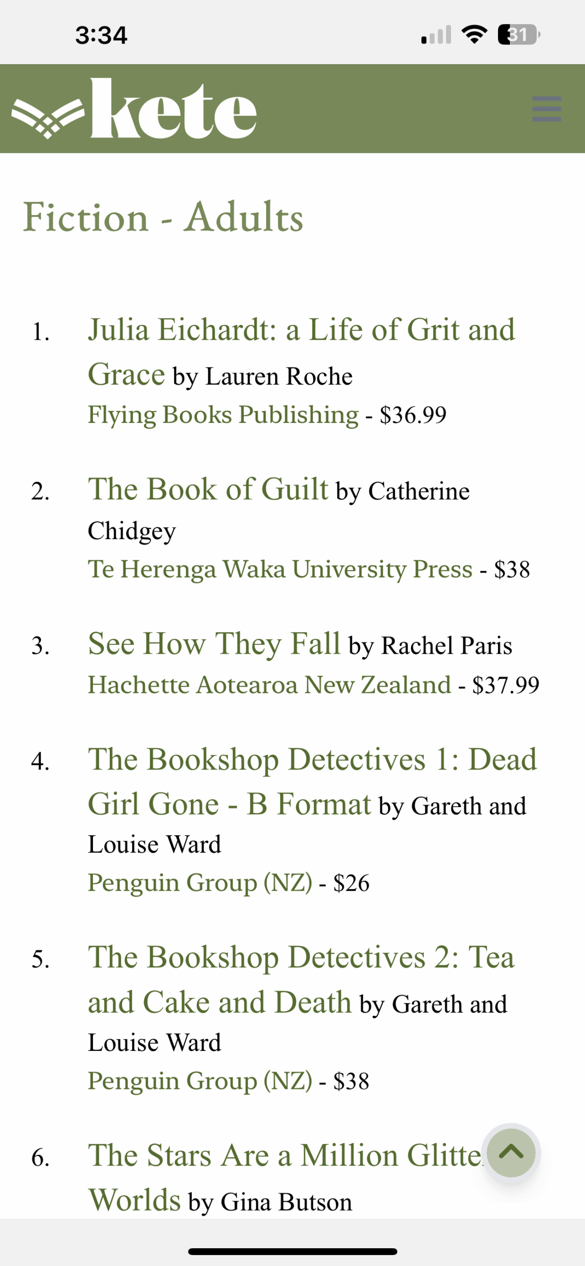This screenshot has height=1266, width=585.
Task: Visit Te Herenga Waka University Press link
Action: click(280, 569)
